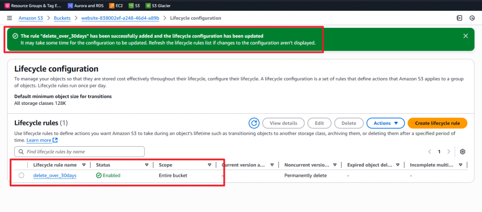Image resolution: width=482 pixels, height=212 pixels.
Task: Sort by Current version actions column
Action: pyautogui.click(x=272, y=165)
